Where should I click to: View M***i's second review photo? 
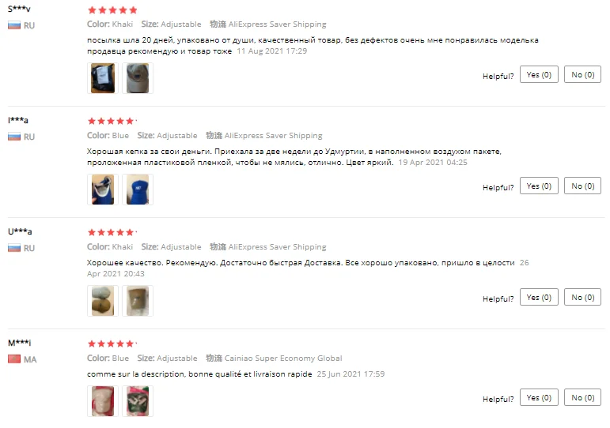pos(138,401)
